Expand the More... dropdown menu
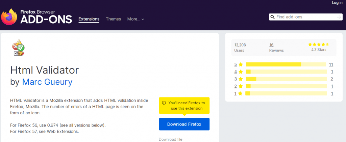The height and width of the screenshot is (142, 346). click(135, 19)
